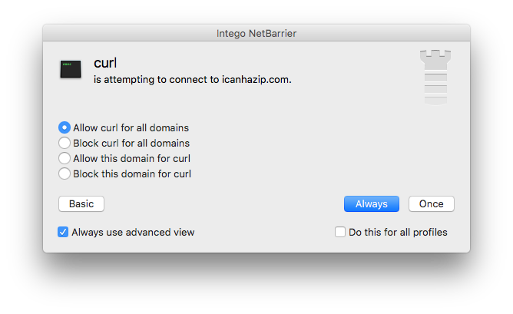Select the Allow this domain for curl radio button

click(65, 158)
